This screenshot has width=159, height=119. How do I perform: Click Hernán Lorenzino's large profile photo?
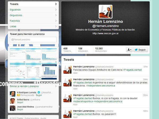coord(105,12)
